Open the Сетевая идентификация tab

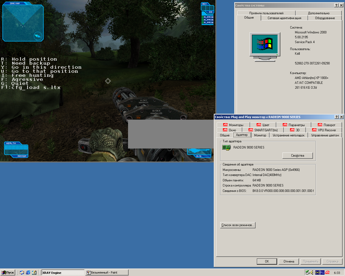tap(284, 18)
